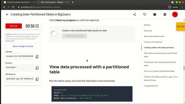Click the View data processed heading
185x104 pixels.
click(89, 69)
